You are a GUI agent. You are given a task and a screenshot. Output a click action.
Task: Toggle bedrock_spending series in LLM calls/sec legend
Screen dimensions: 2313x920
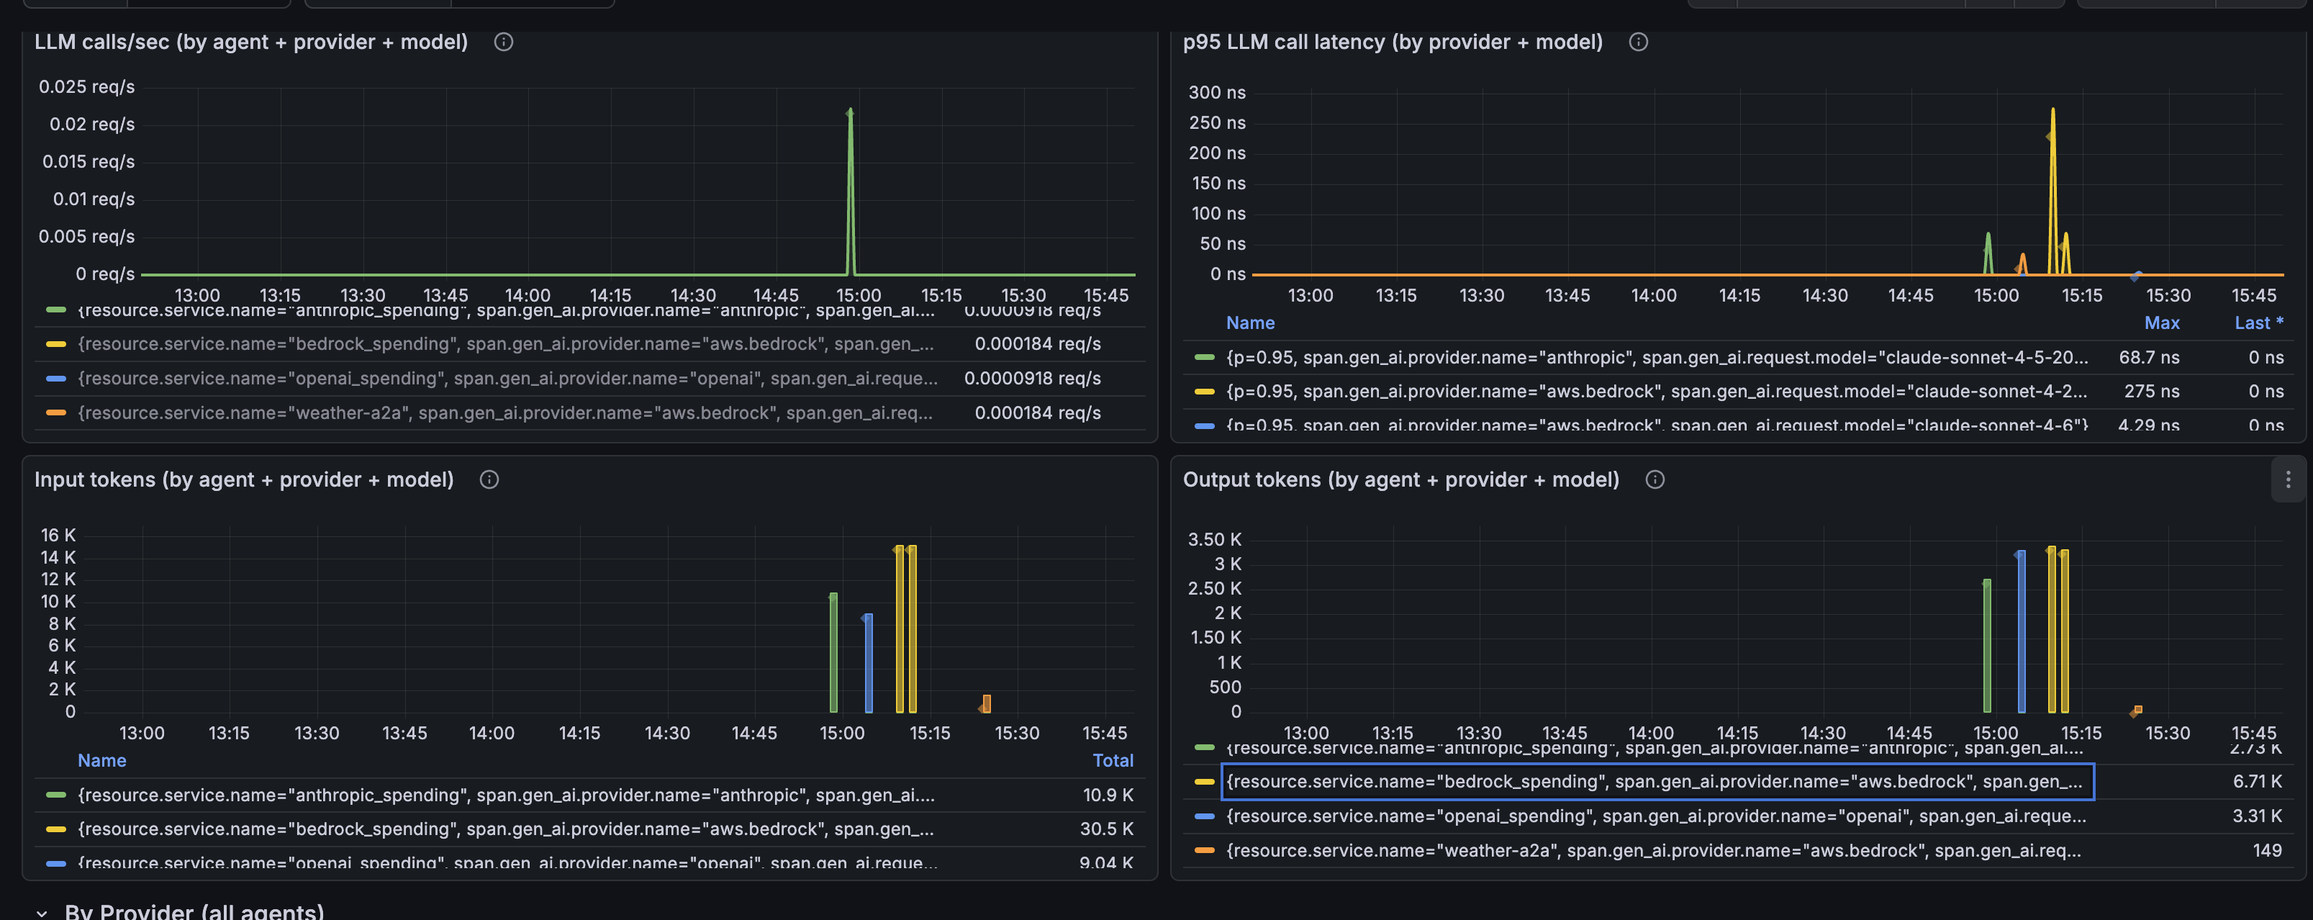505,344
